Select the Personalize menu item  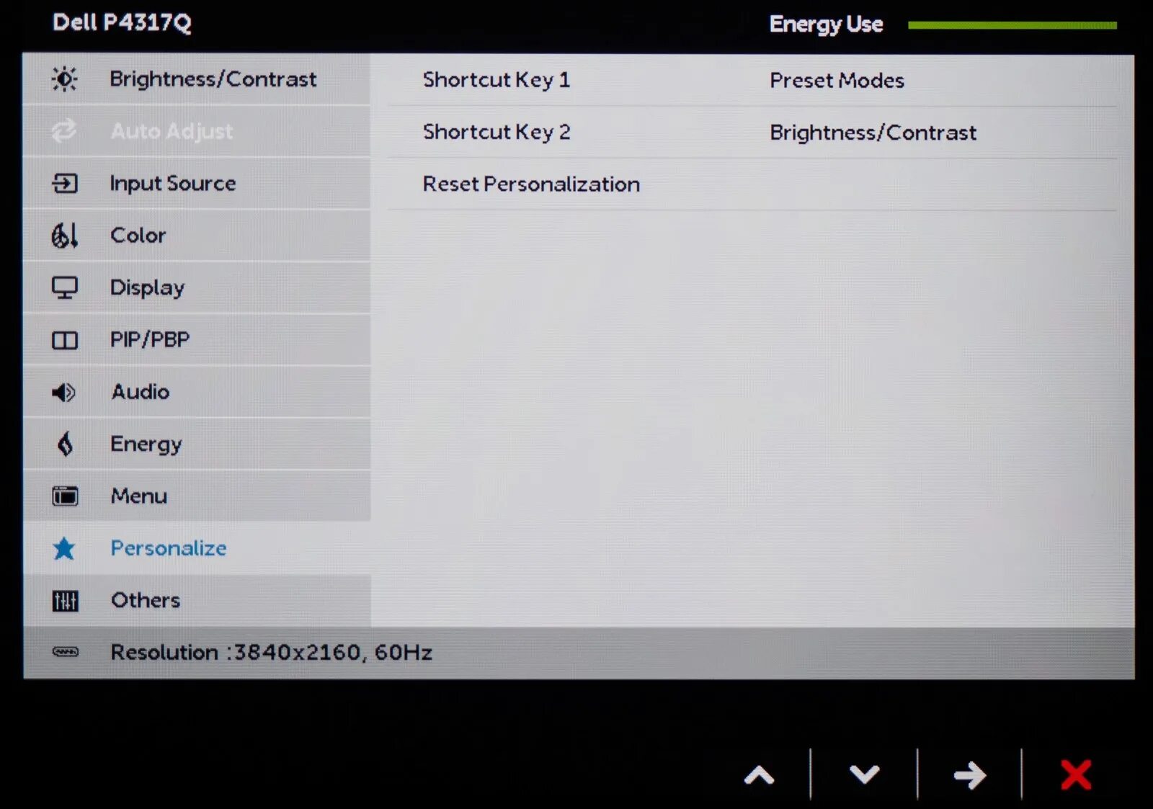(197, 548)
